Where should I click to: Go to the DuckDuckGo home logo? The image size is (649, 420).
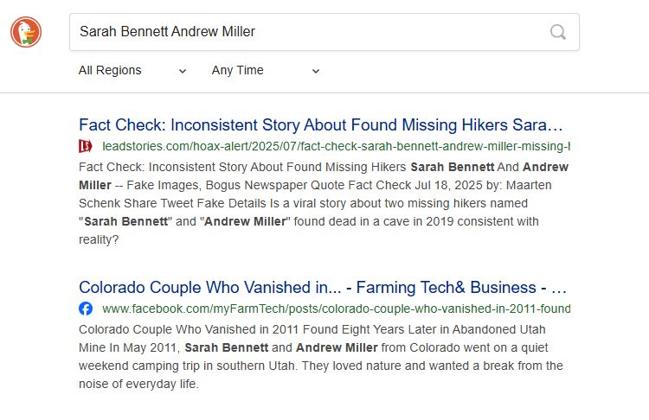pos(26,32)
